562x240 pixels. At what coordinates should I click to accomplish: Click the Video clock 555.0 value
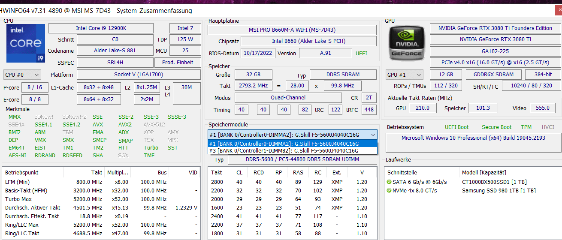(542, 108)
